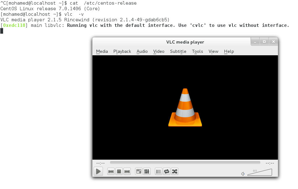Click the VLC media player title bar
Viewport: 298px width, 189px height.
(185, 42)
